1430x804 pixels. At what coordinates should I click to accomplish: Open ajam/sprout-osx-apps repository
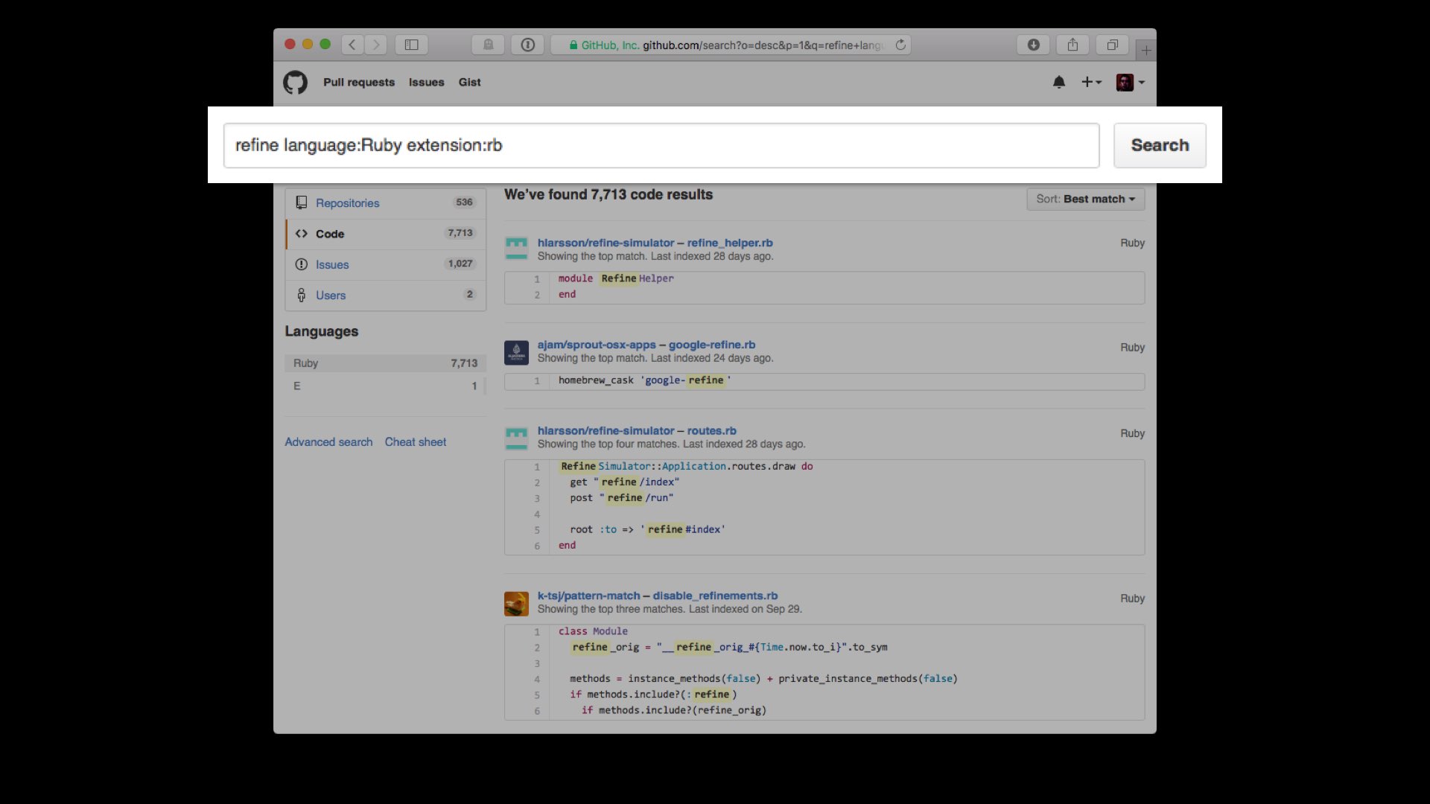597,345
